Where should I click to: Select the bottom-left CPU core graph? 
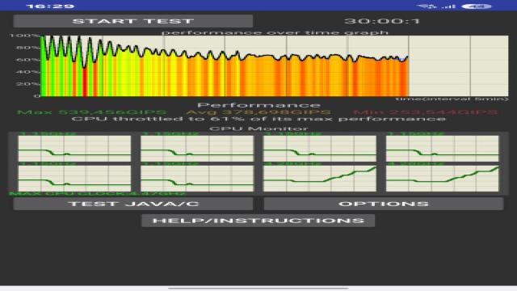74,179
